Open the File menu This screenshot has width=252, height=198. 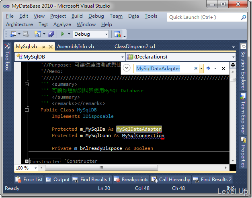(10, 16)
